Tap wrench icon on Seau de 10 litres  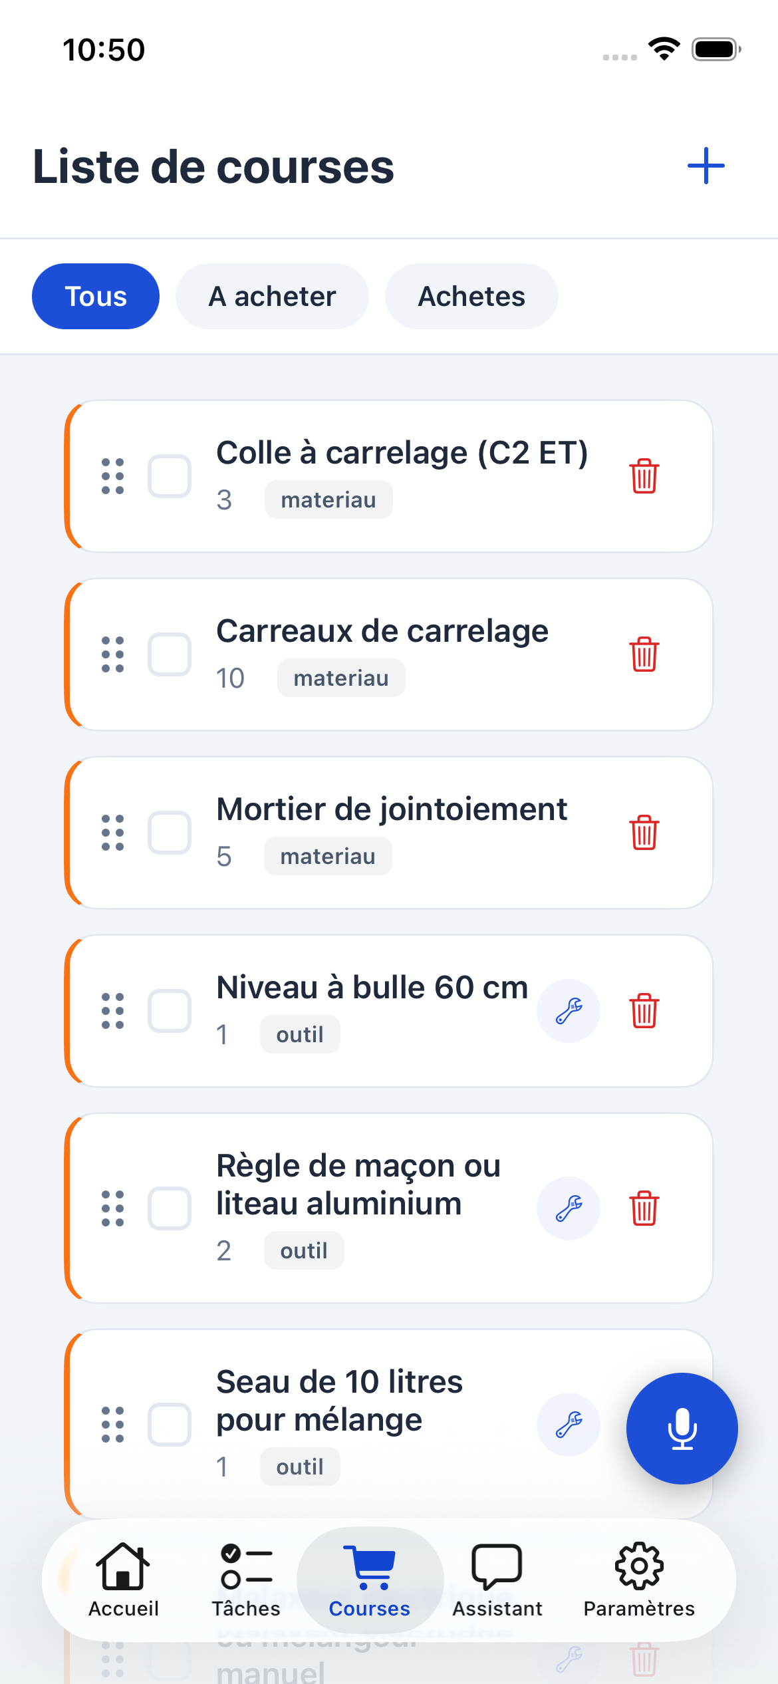coord(569,1424)
